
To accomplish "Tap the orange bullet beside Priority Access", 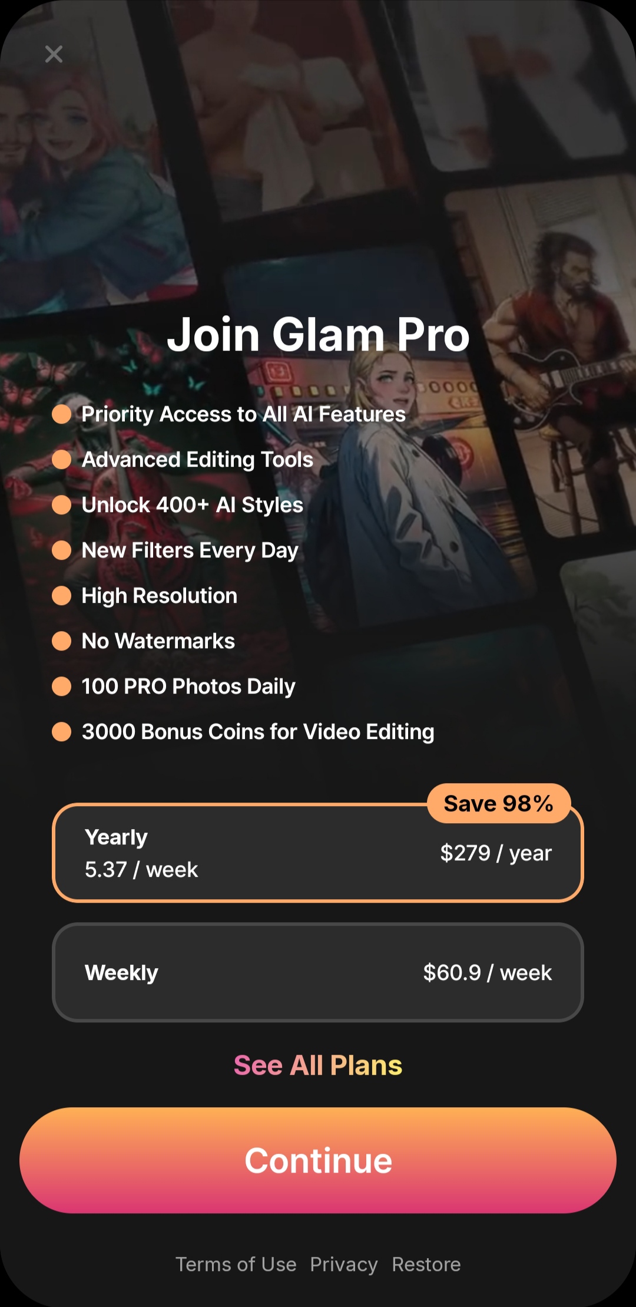I will pos(62,414).
